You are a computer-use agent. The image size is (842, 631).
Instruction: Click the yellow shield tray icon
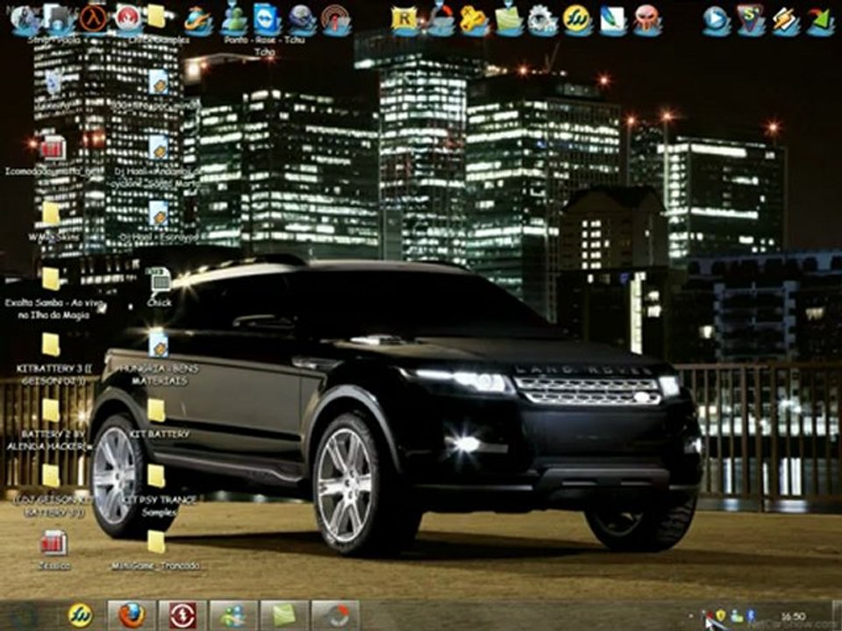tap(720, 615)
